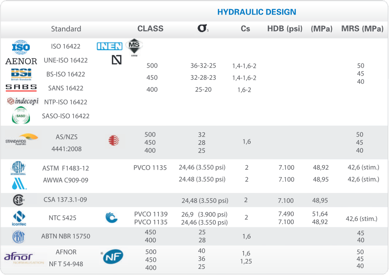Click the afnor logo
Viewport: 389px width, 278px height.
24,258
